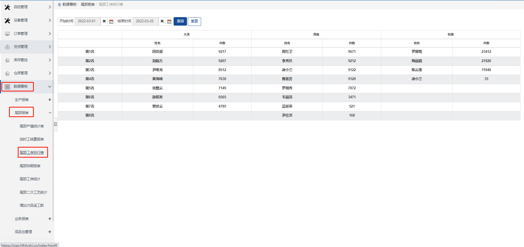
Task: Open the start date calendar picker
Action: 111,22
